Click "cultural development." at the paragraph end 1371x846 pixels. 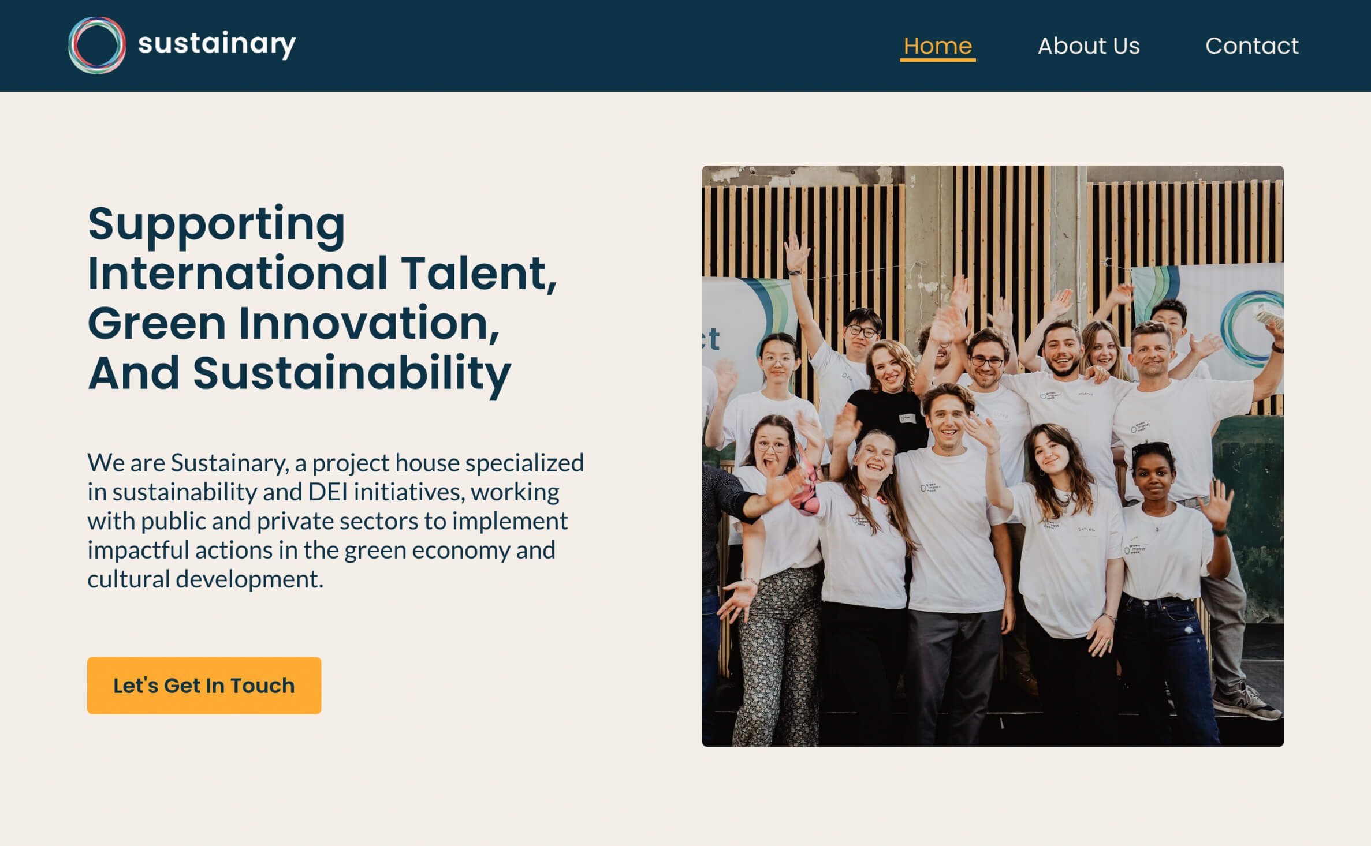205,579
